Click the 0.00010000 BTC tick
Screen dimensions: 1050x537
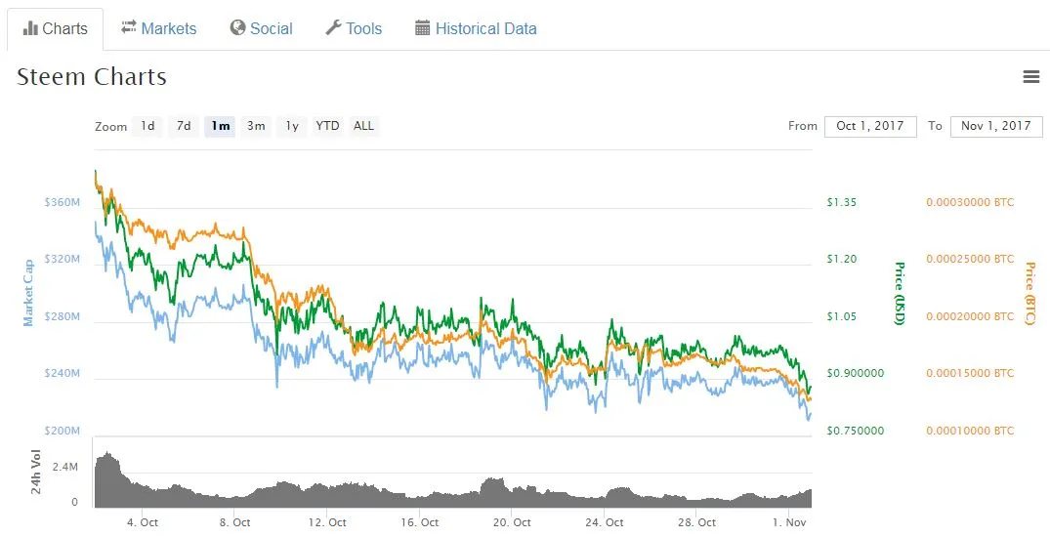(970, 431)
